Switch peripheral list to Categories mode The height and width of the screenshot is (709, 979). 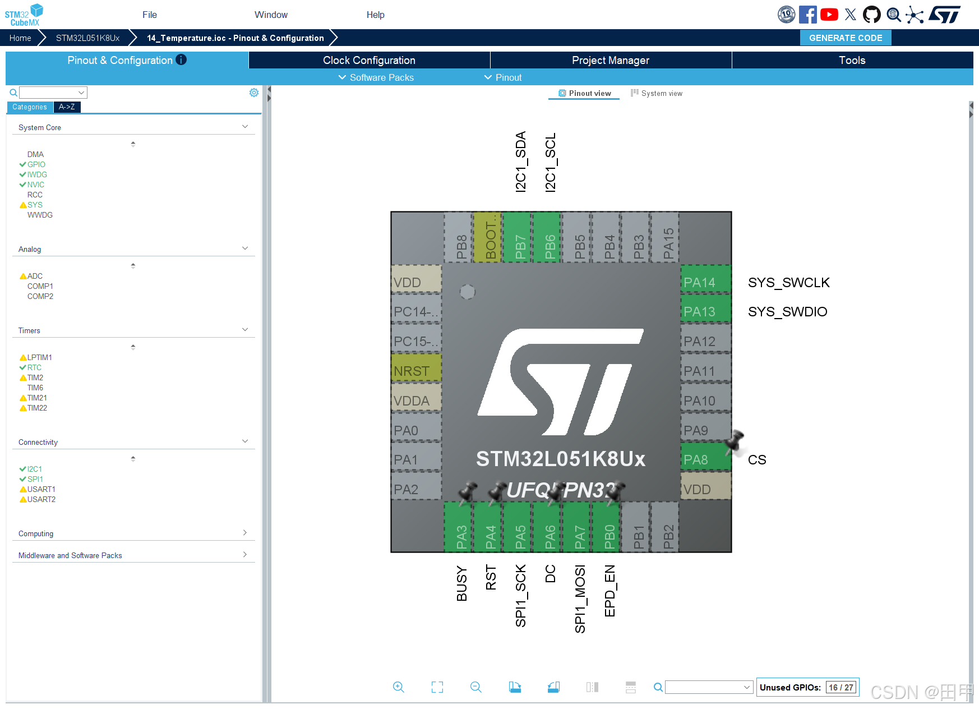point(30,107)
